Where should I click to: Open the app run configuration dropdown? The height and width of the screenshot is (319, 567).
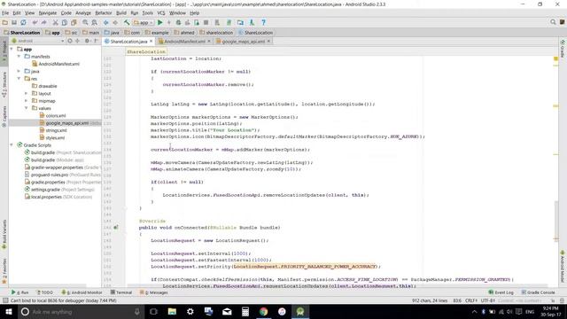[144, 22]
